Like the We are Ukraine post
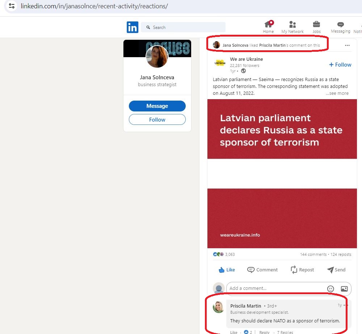362x334 pixels. (227, 270)
